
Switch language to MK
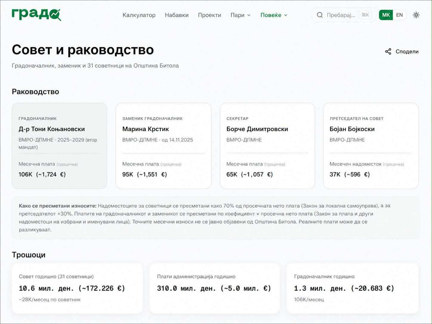pos(386,15)
